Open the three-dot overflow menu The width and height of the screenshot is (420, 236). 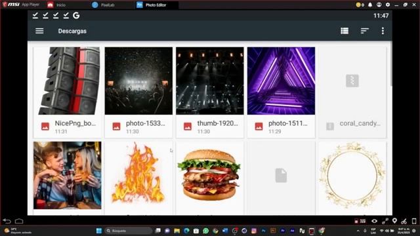[x=383, y=31]
